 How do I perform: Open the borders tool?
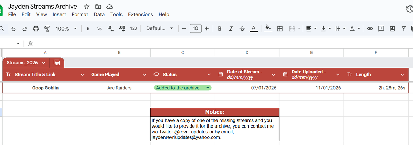280,29
